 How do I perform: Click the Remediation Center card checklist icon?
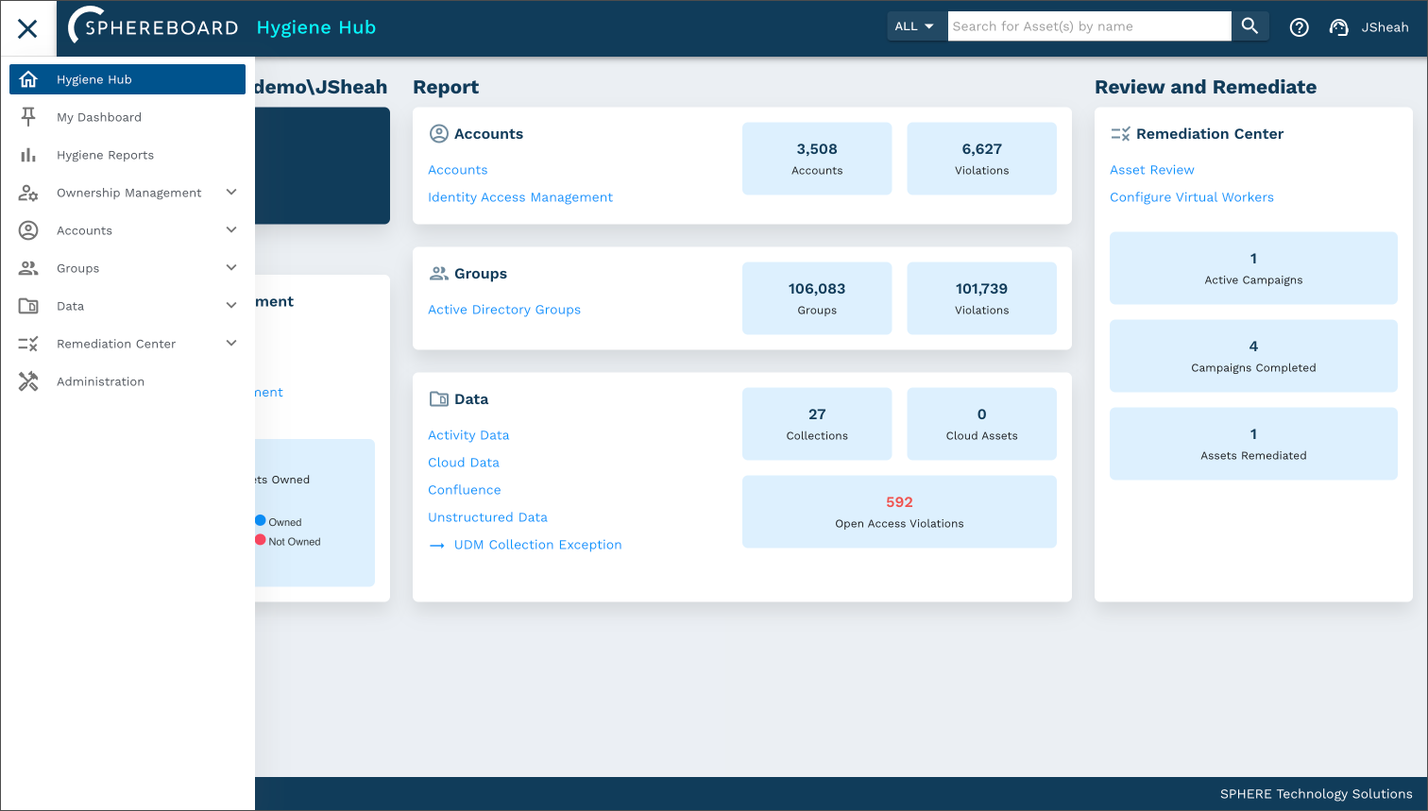[x=1120, y=134]
